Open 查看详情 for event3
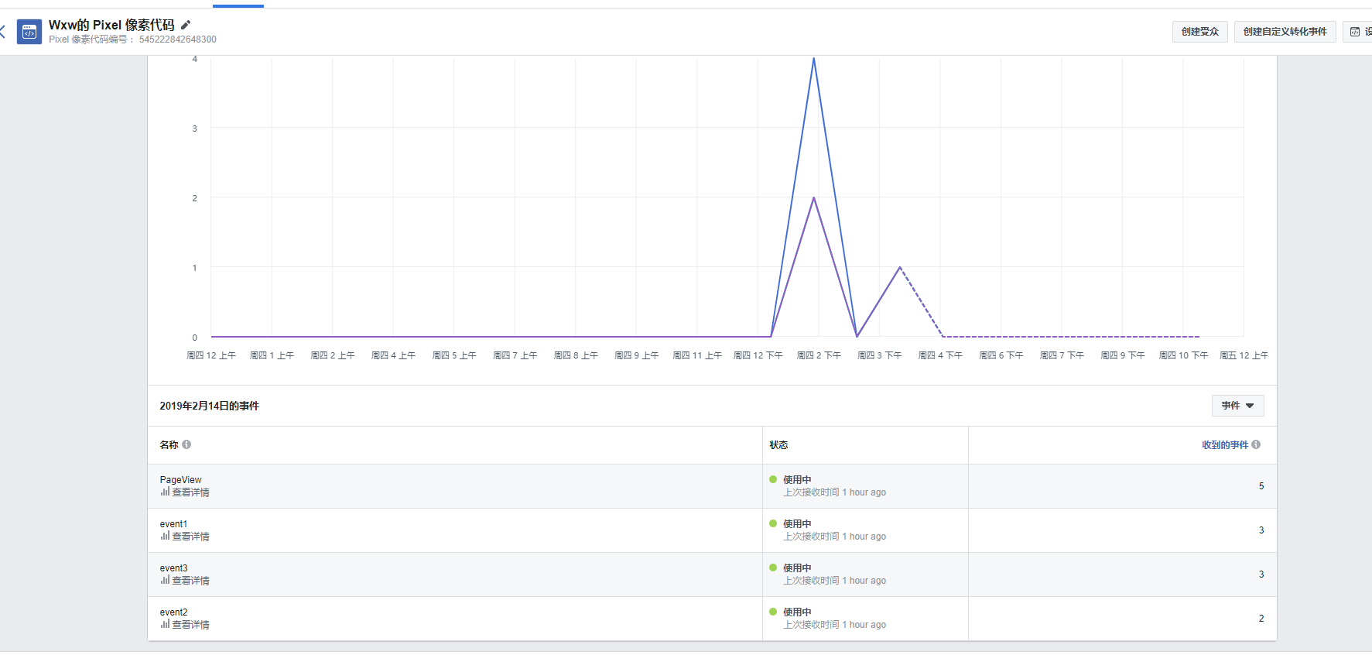The height and width of the screenshot is (655, 1372). pos(190,581)
